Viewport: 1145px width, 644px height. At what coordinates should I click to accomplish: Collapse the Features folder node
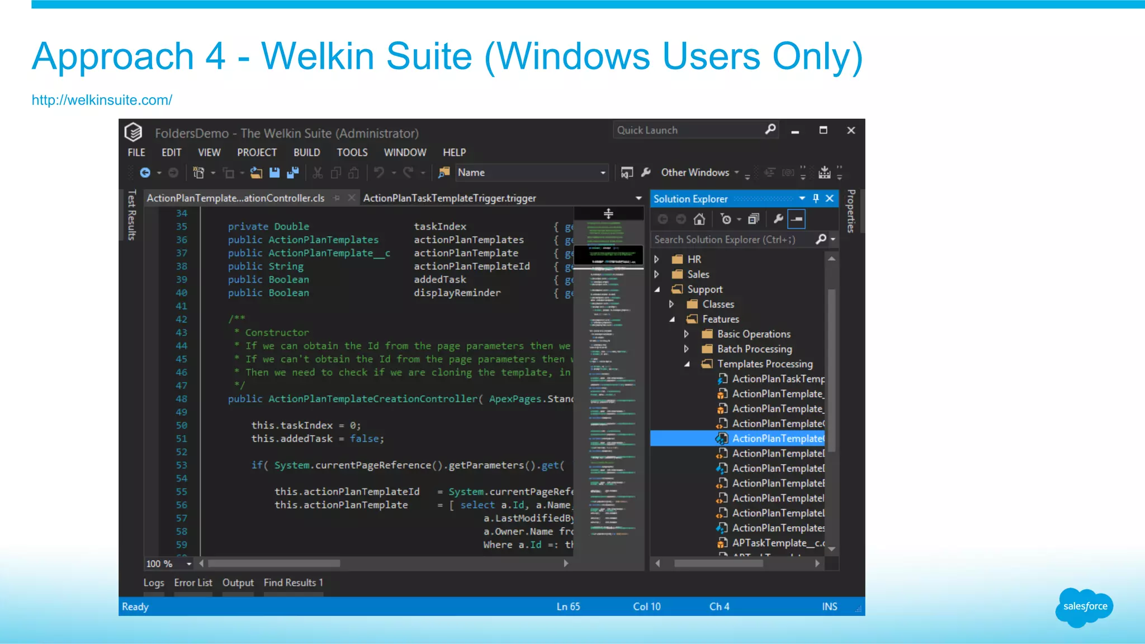pos(672,319)
